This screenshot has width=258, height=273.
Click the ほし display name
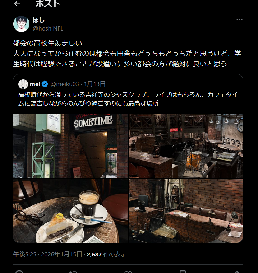(38, 20)
